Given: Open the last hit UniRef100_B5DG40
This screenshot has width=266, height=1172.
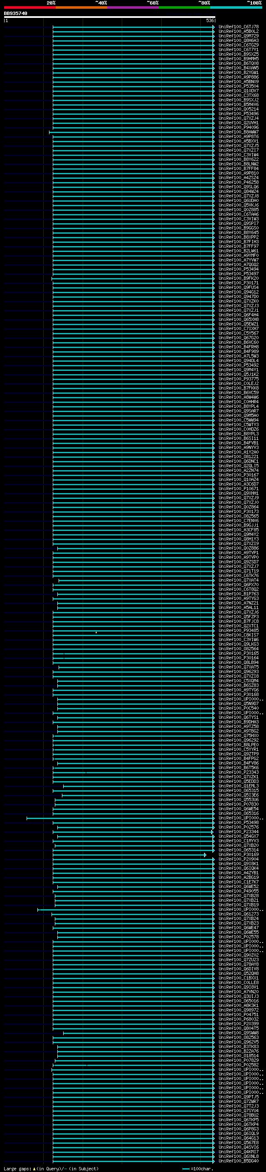Looking at the screenshot, I should [x=238, y=1161].
